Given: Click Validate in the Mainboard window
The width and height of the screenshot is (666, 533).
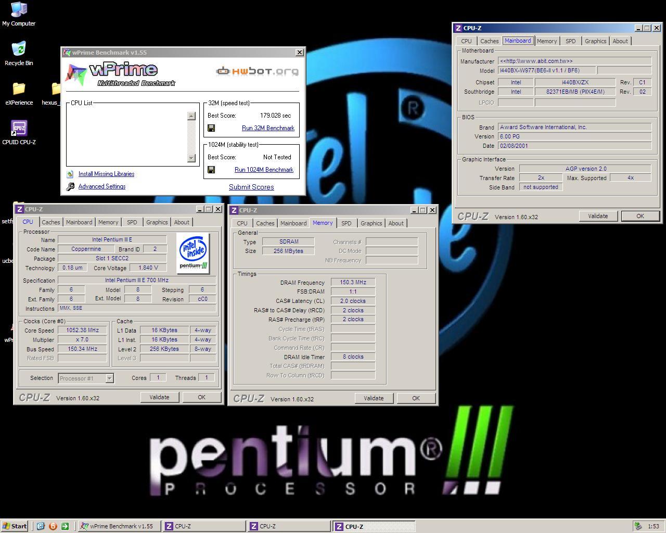Looking at the screenshot, I should tap(598, 216).
